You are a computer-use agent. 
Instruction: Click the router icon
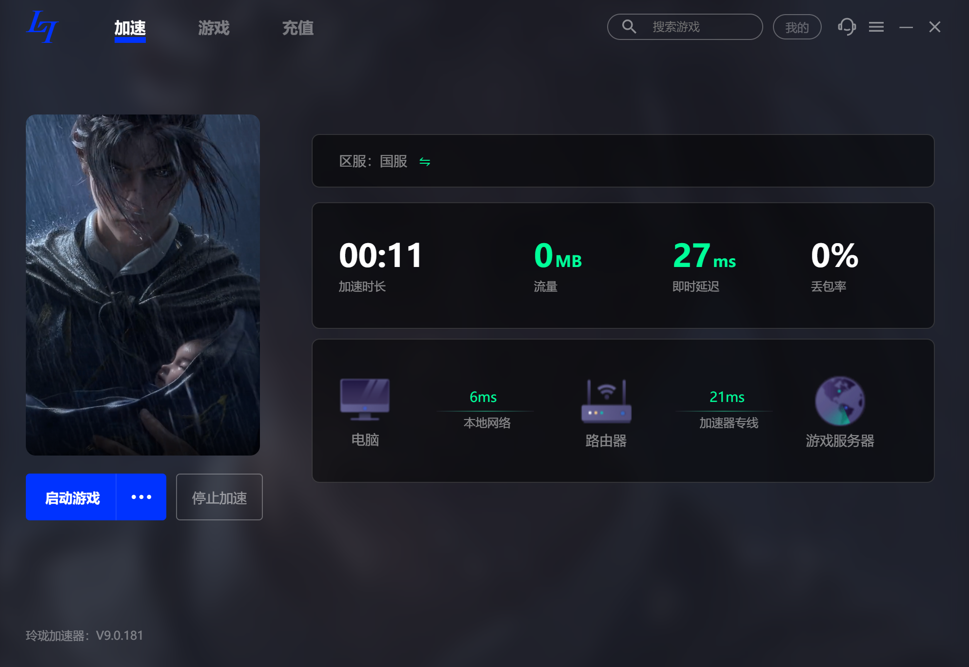pos(606,401)
